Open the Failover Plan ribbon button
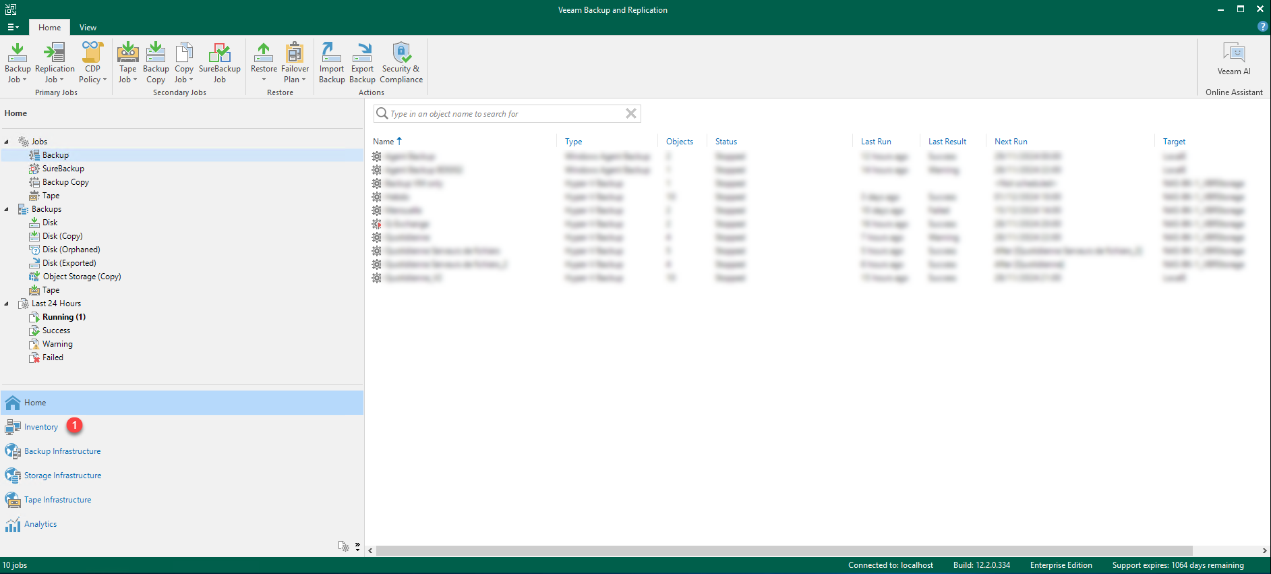1271x574 pixels. pyautogui.click(x=295, y=63)
